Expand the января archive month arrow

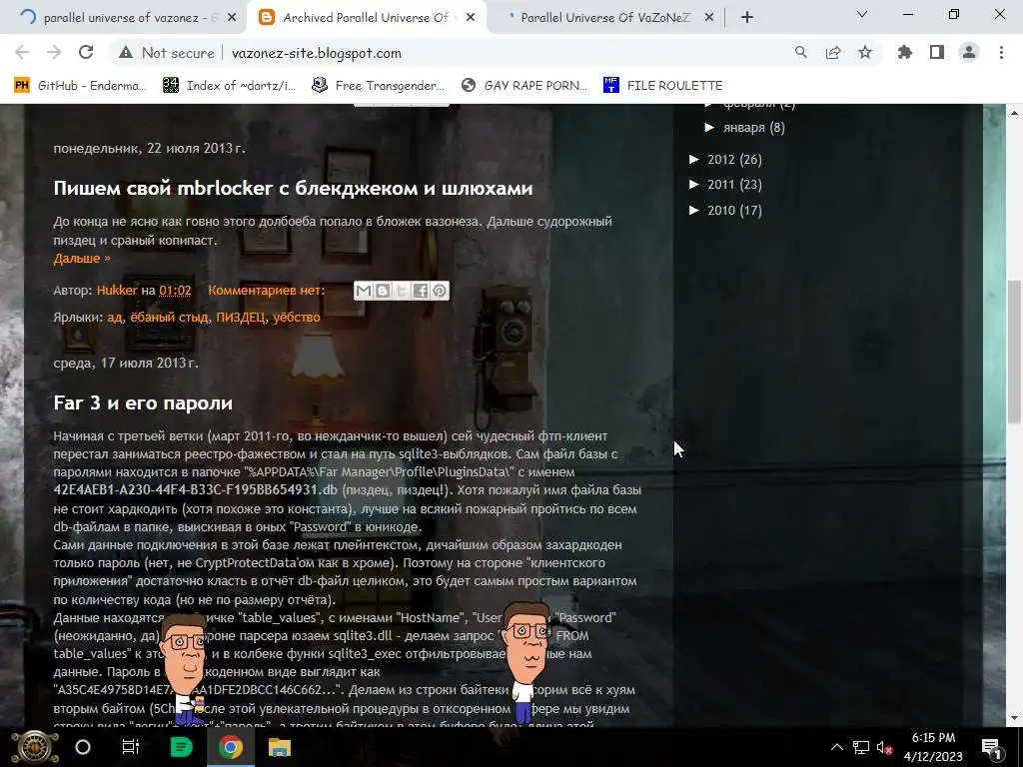pyautogui.click(x=710, y=127)
